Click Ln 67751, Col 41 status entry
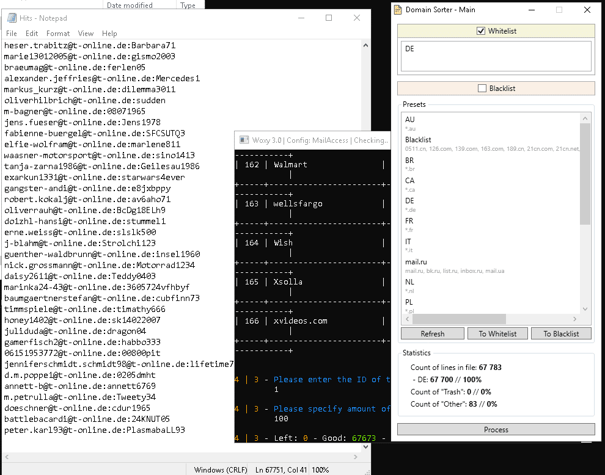Image resolution: width=605 pixels, height=475 pixels. point(281,470)
